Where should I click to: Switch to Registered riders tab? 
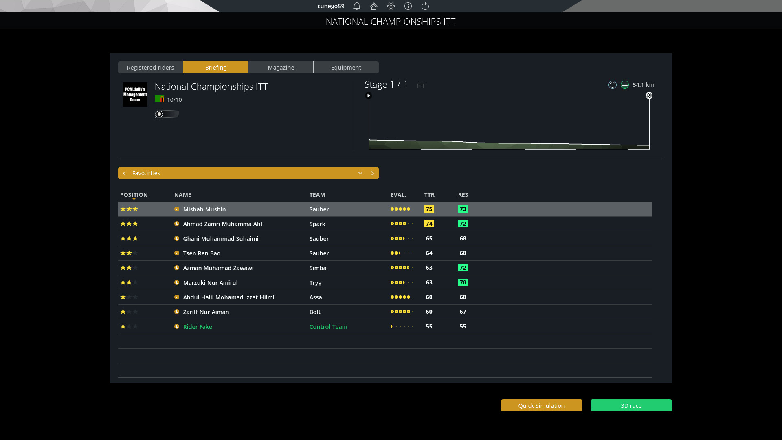150,67
